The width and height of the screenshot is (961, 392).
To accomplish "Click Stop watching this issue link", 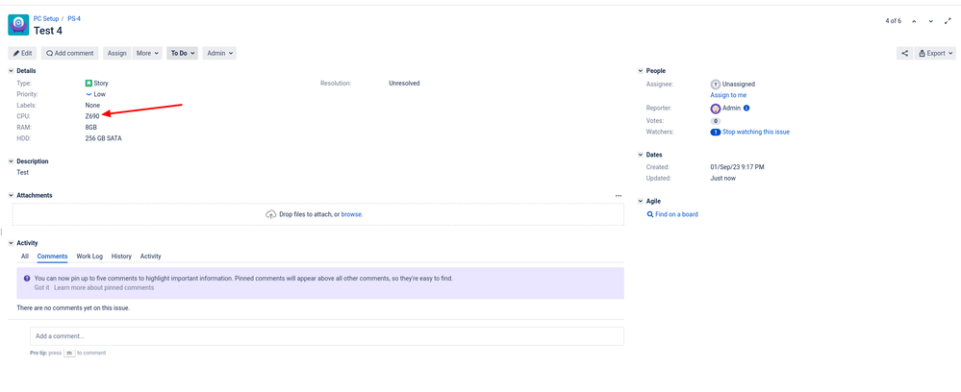I will 756,132.
